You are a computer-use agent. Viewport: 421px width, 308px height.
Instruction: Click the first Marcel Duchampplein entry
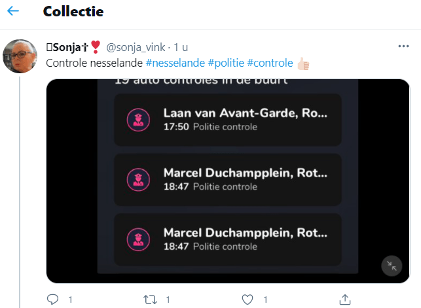click(x=228, y=180)
